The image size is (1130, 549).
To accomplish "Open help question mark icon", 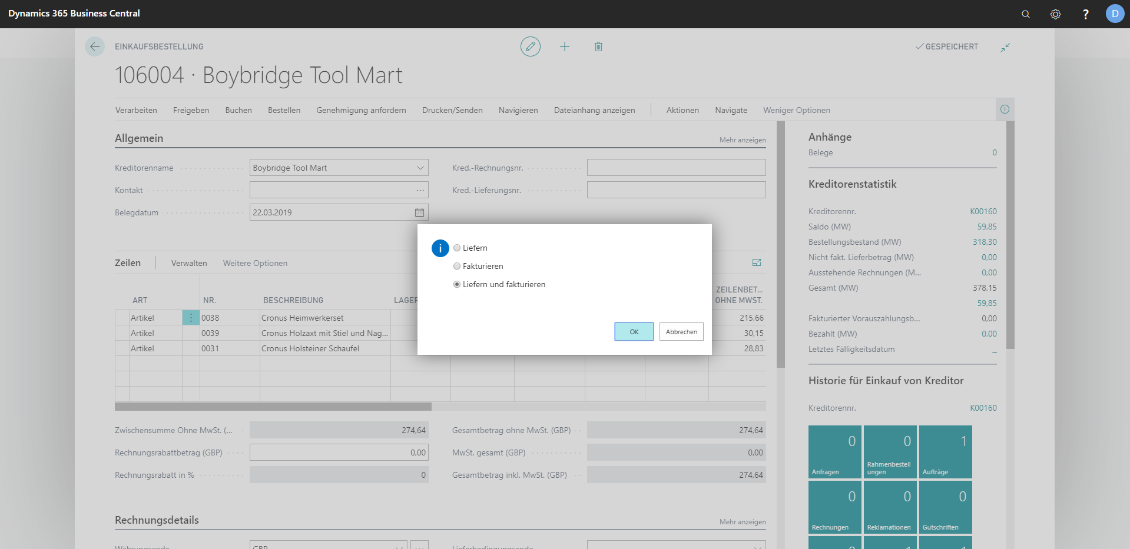I will (x=1086, y=14).
